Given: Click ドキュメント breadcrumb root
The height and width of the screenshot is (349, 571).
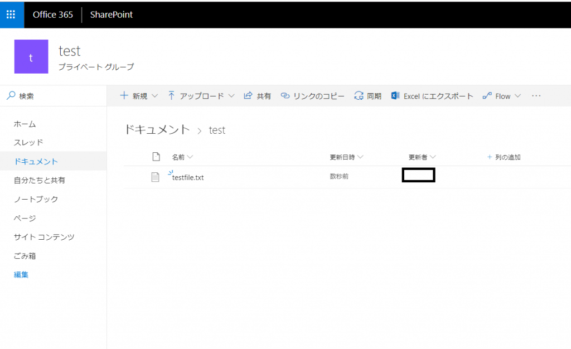Looking at the screenshot, I should pyautogui.click(x=157, y=129).
